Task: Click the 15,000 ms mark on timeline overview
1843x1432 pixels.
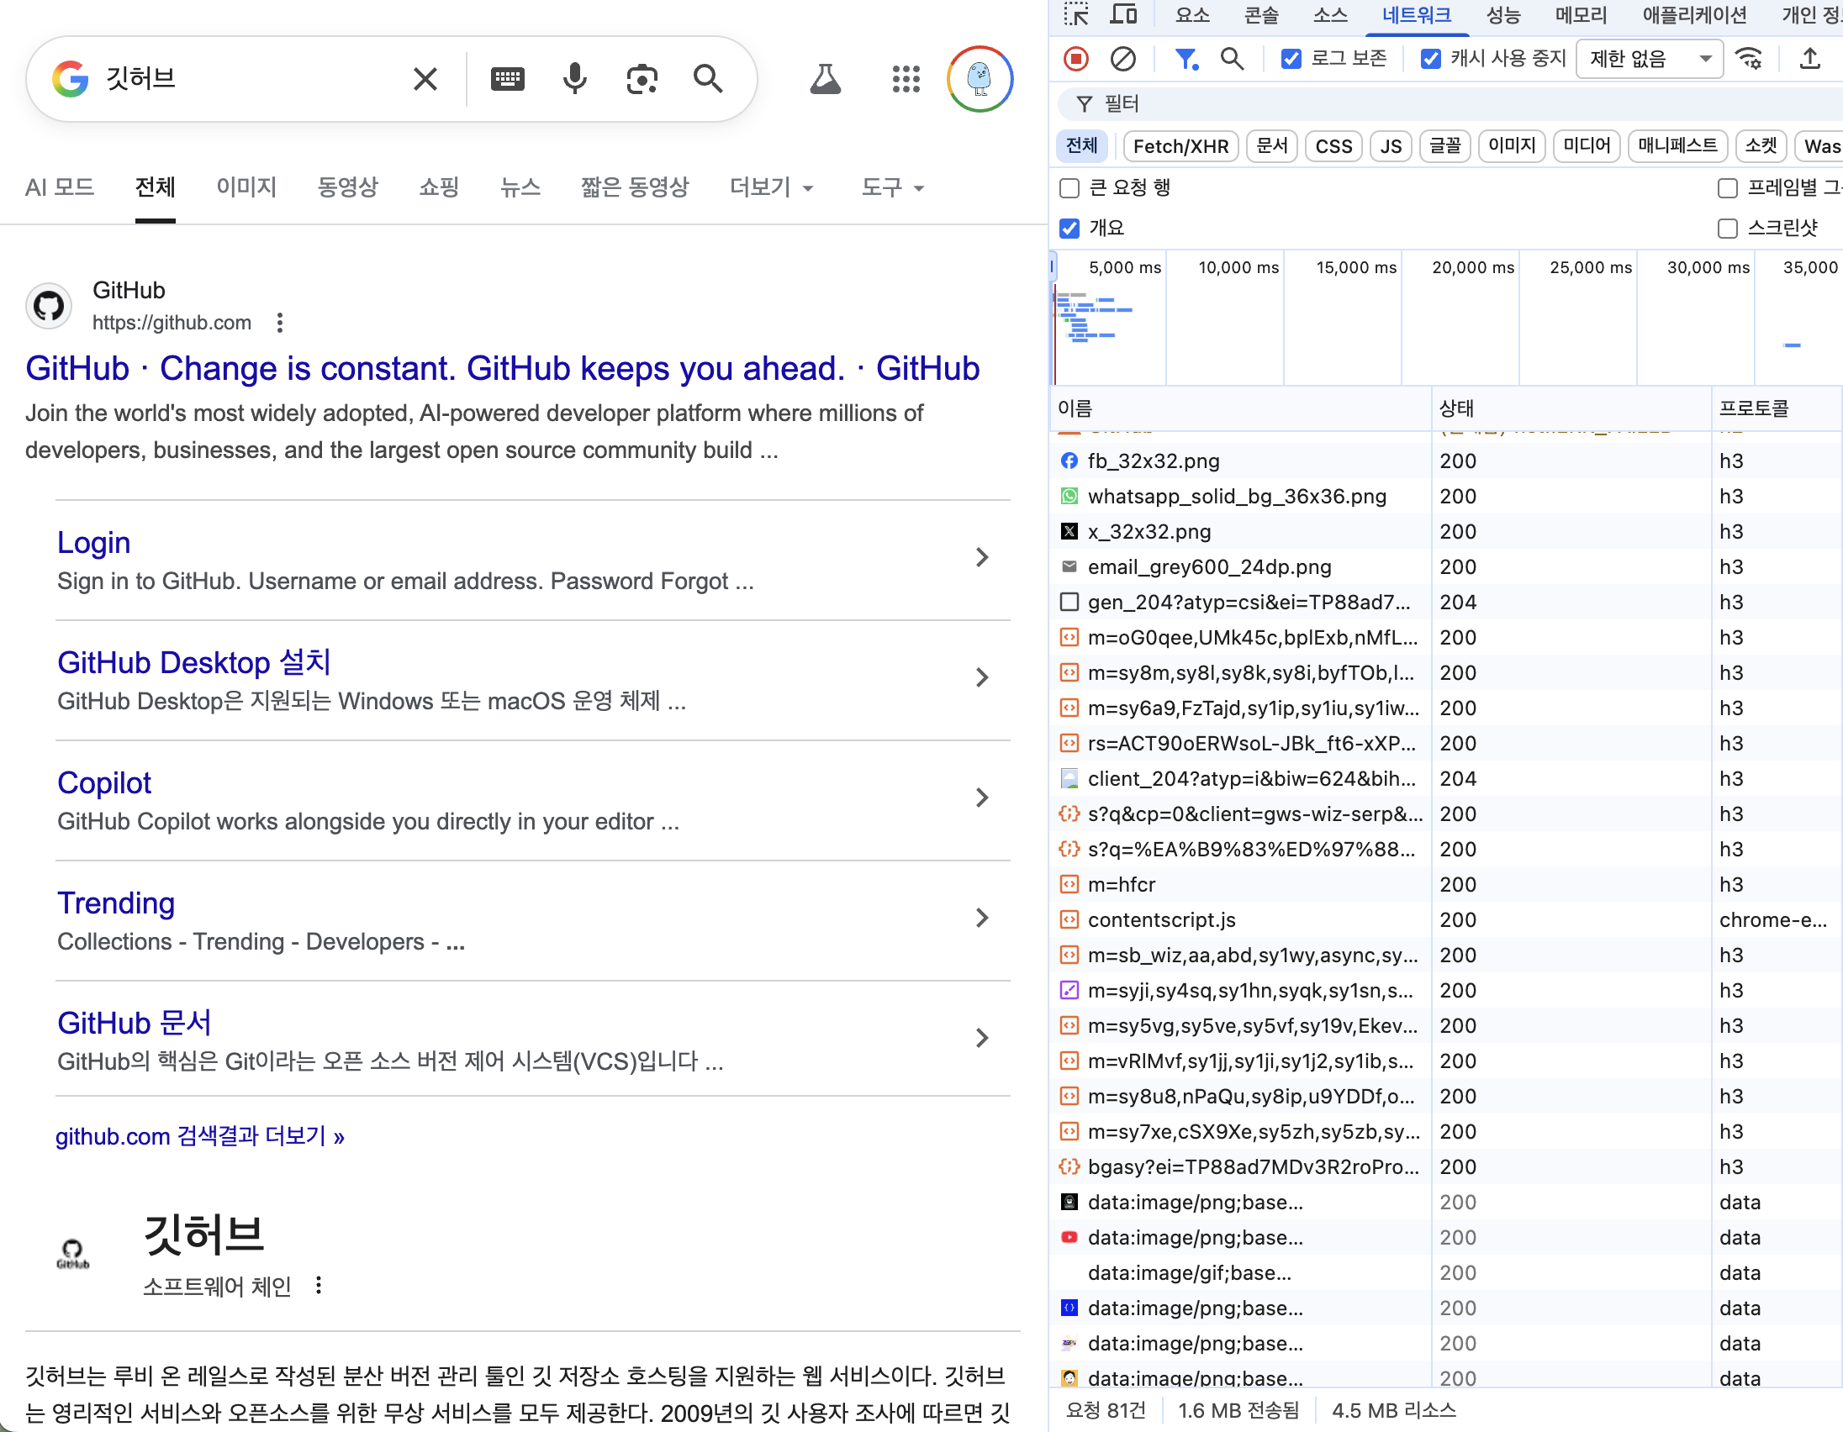Action: [1355, 267]
